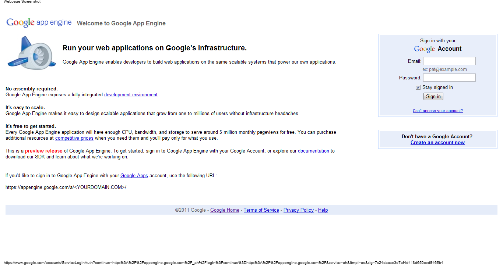503x265 pixels.
Task: Click the Welcome to Google App Engine heading
Action: (121, 24)
